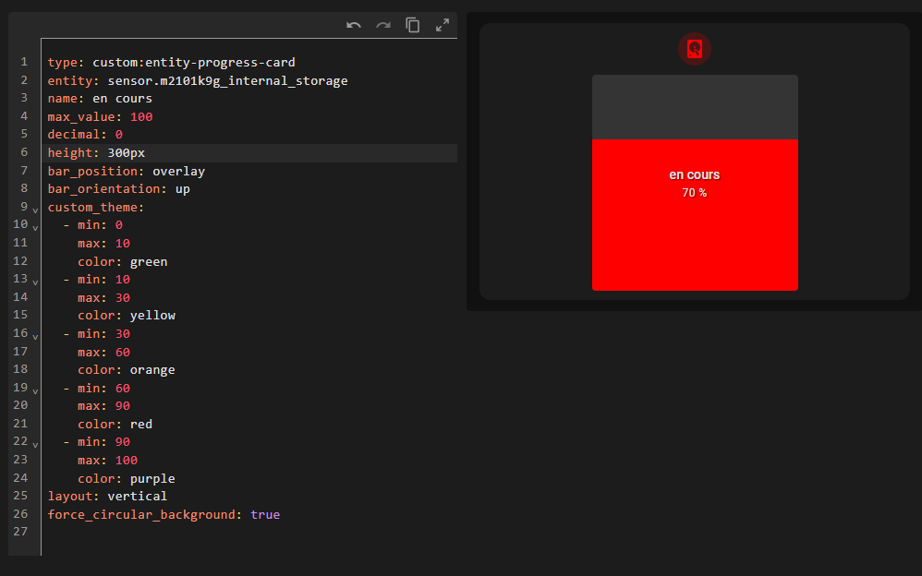
Task: Collapse the fold arrow on line 16
Action: pos(35,336)
